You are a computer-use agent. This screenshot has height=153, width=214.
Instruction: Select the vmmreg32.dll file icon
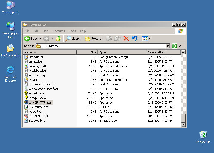coord(26,66)
